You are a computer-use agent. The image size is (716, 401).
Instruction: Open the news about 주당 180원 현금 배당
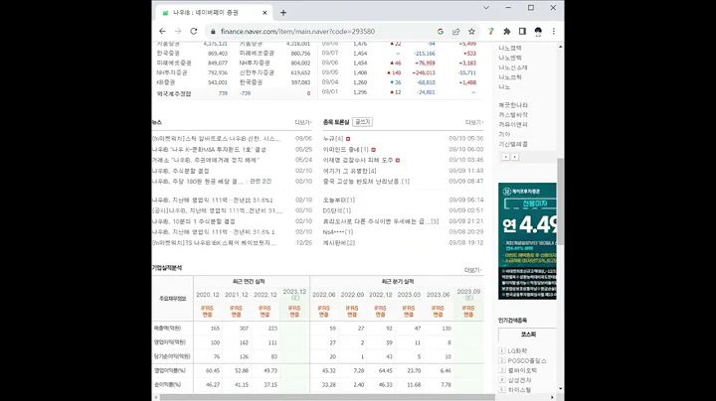197,182
